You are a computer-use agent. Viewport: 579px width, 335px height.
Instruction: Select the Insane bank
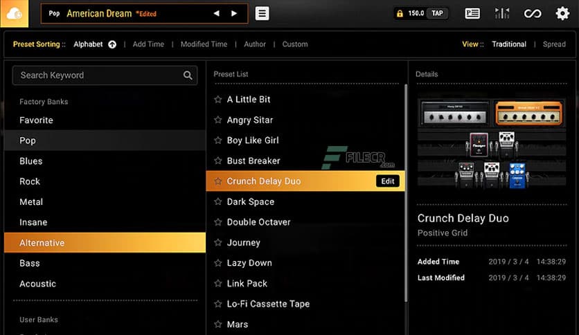(x=105, y=222)
